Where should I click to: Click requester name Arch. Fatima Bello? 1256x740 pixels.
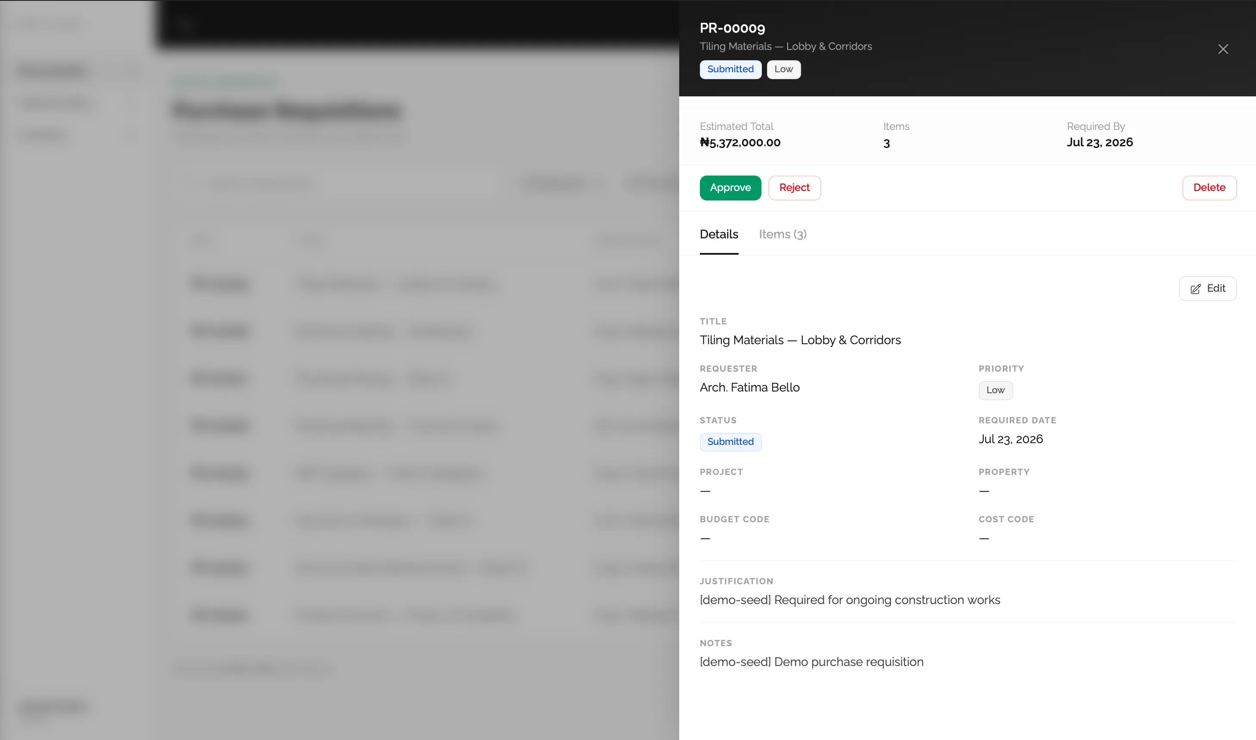click(x=749, y=388)
